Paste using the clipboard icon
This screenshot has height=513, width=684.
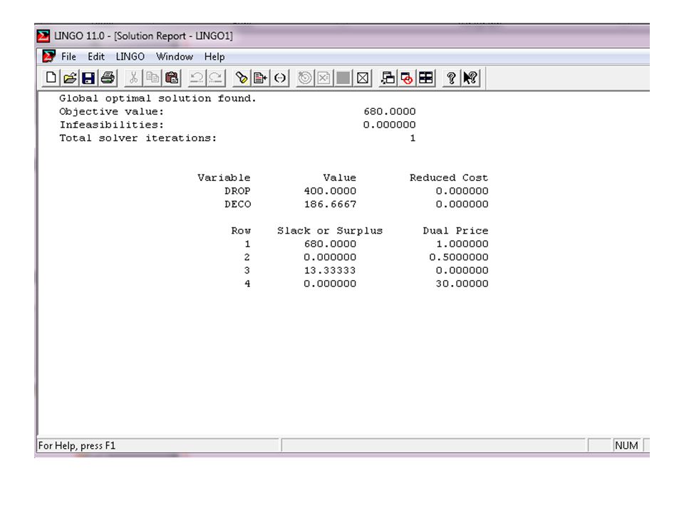click(172, 78)
